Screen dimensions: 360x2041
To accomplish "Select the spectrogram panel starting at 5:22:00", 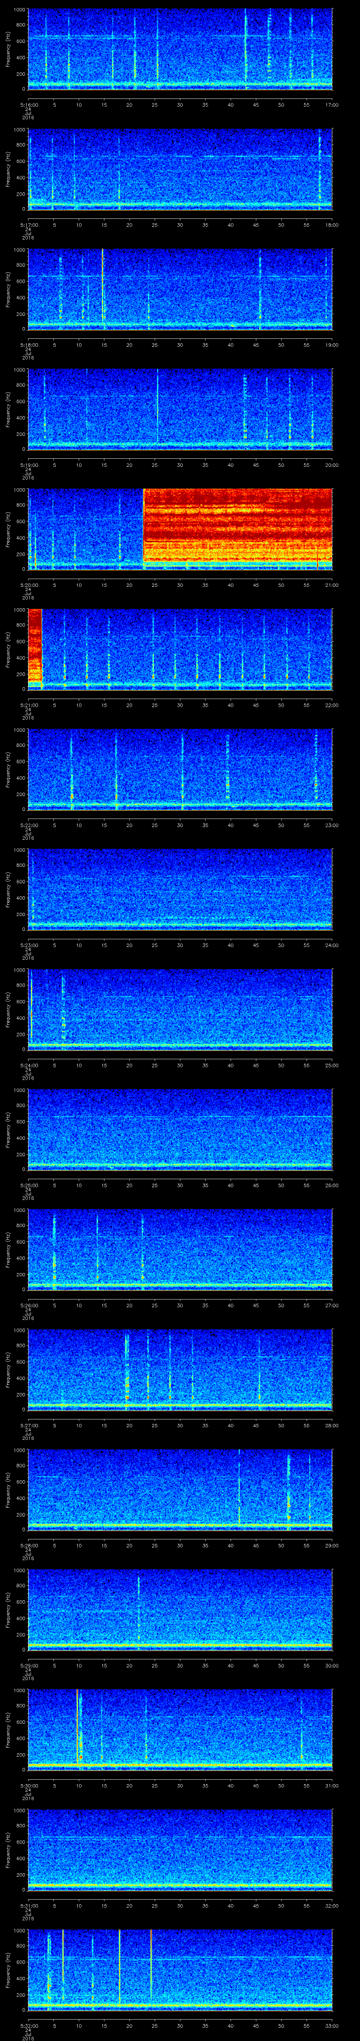I will pos(180,769).
